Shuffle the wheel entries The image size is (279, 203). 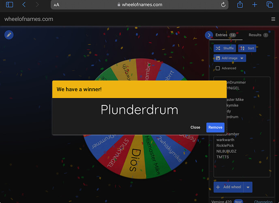(x=225, y=48)
